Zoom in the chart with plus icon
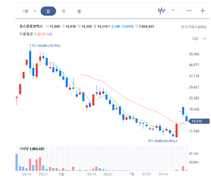The image size is (211, 182). 203,10
